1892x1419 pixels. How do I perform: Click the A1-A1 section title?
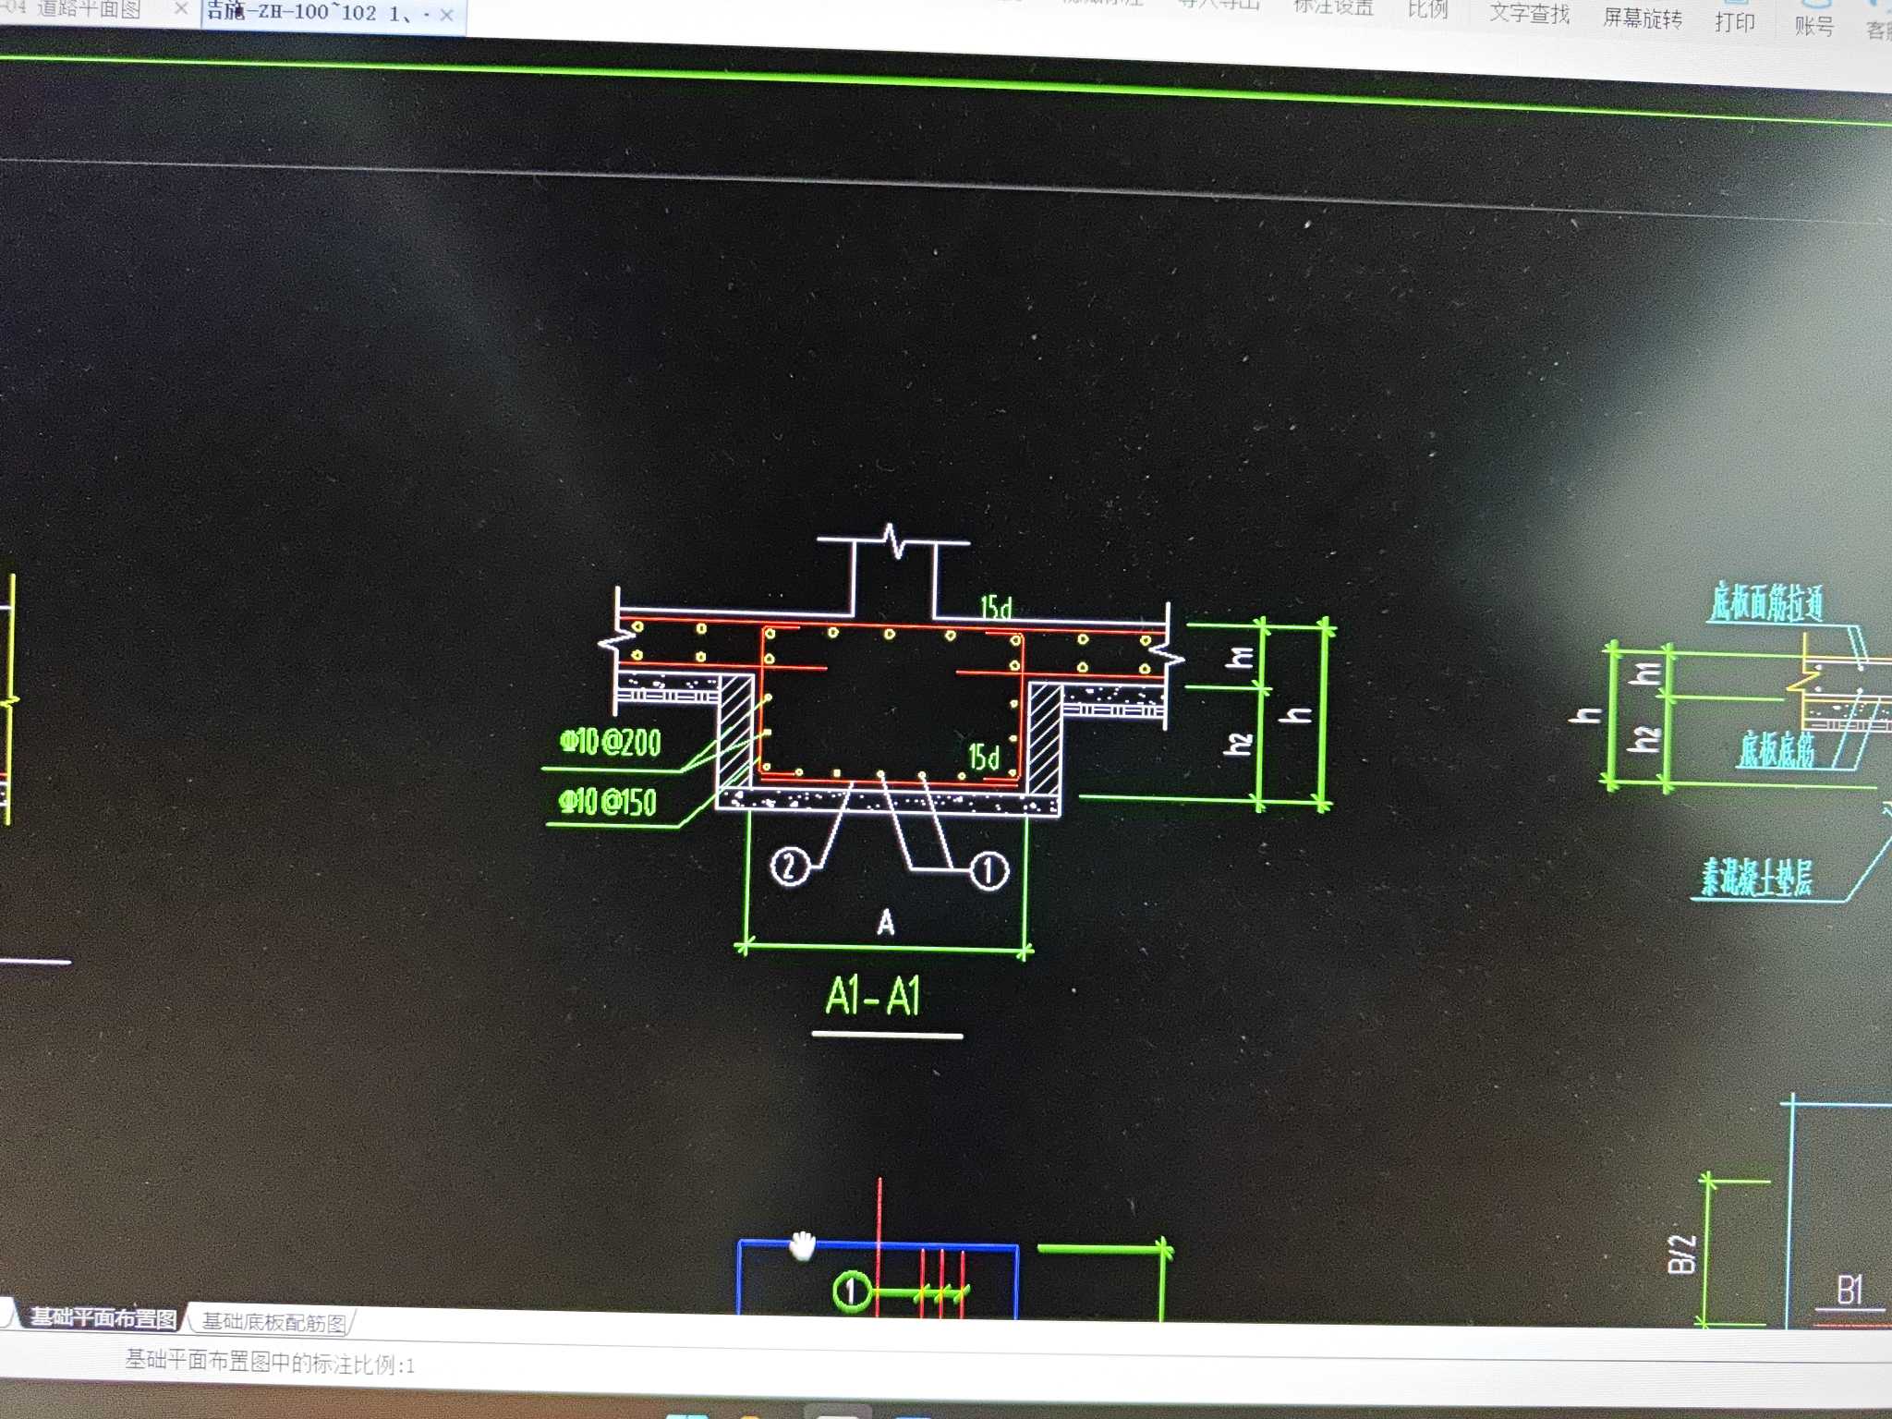coord(873,996)
